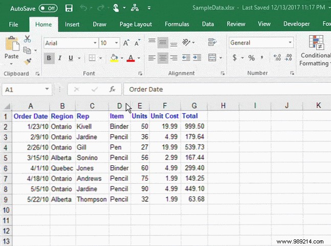Click Increase Indent icon
The image size is (331, 246).
point(197,58)
